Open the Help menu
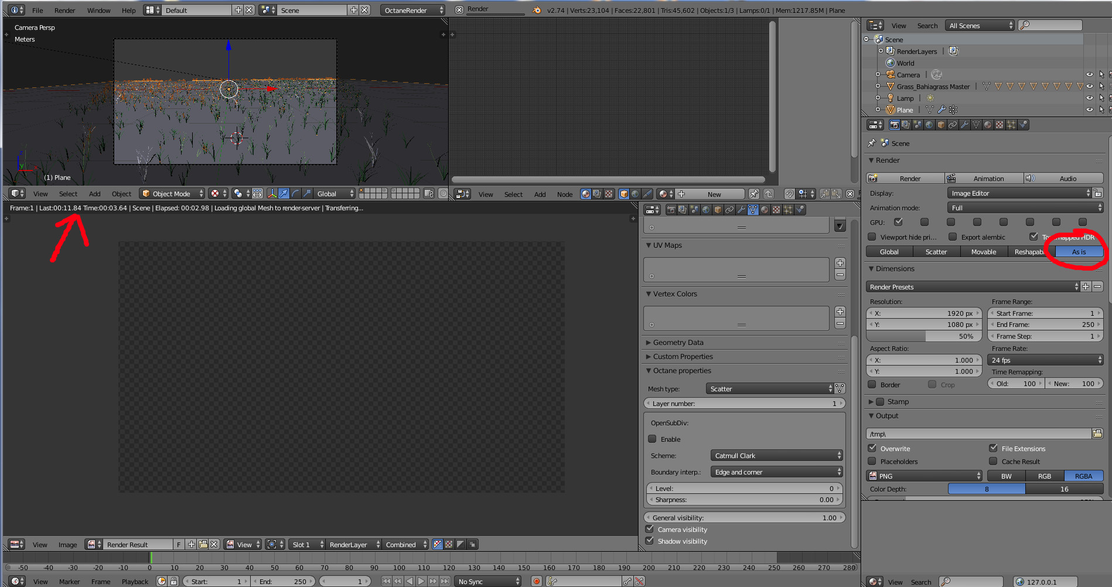 tap(128, 10)
